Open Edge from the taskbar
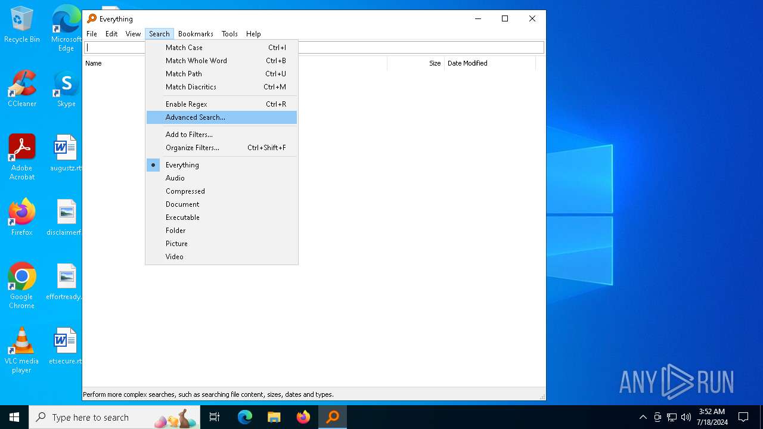 click(245, 417)
